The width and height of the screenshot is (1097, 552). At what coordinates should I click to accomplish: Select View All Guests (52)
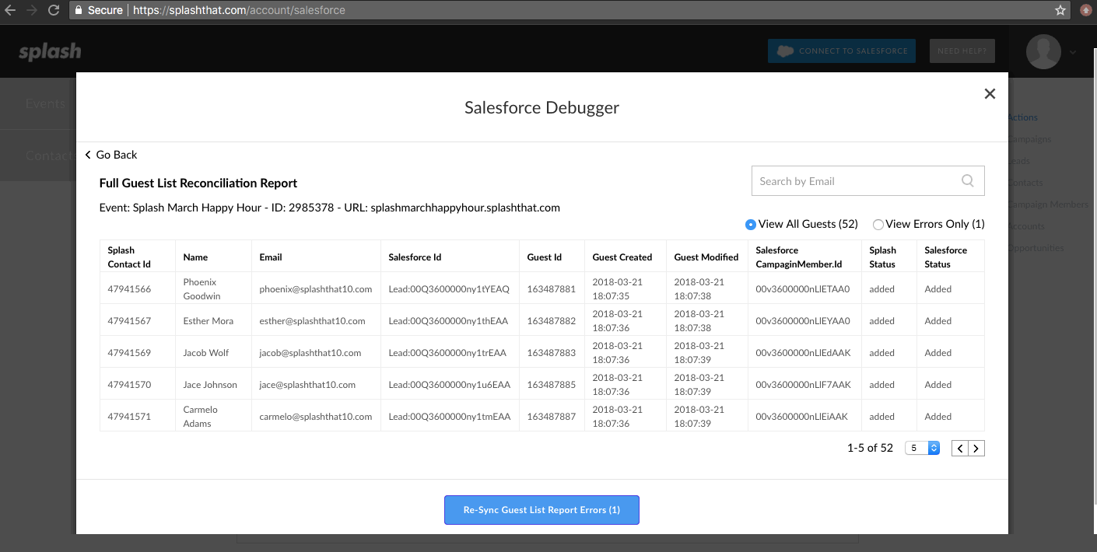[x=801, y=224]
